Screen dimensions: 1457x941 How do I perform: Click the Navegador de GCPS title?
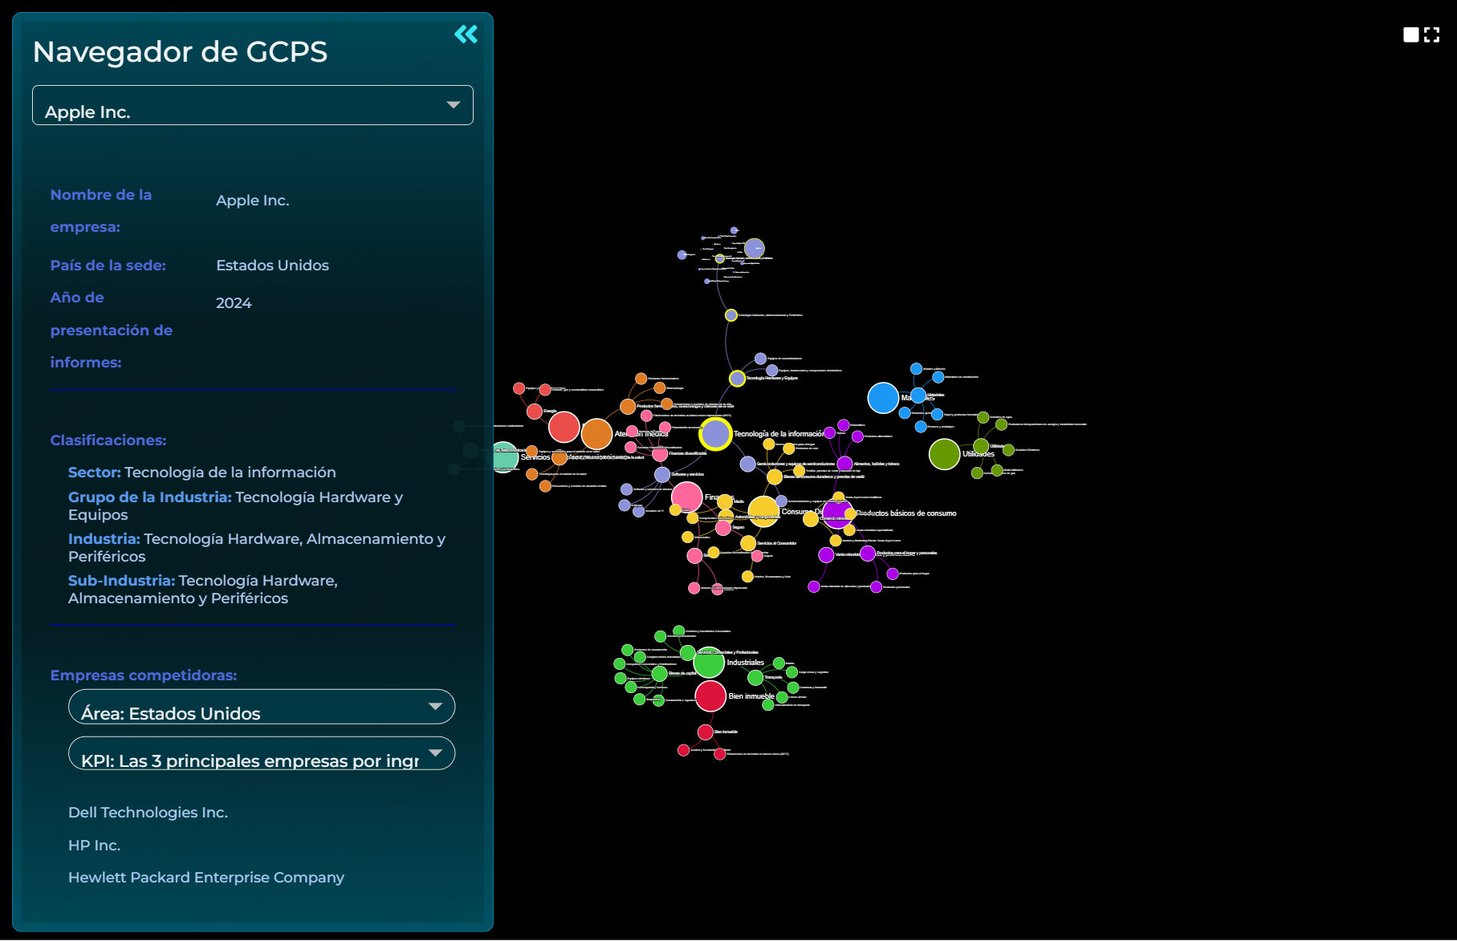[180, 52]
